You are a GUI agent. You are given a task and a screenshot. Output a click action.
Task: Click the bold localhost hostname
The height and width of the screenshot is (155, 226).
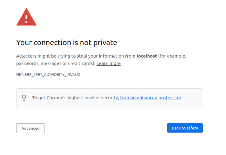pos(147,56)
